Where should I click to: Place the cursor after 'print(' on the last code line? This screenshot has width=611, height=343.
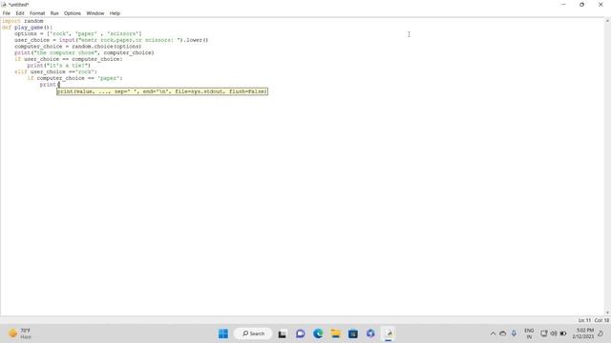click(59, 85)
